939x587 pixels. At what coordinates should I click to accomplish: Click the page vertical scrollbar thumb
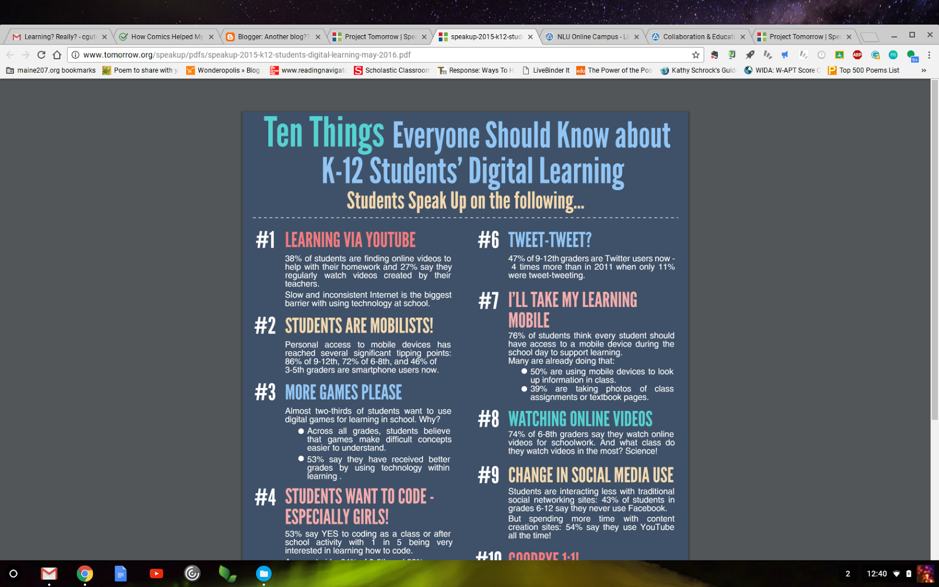click(934, 249)
